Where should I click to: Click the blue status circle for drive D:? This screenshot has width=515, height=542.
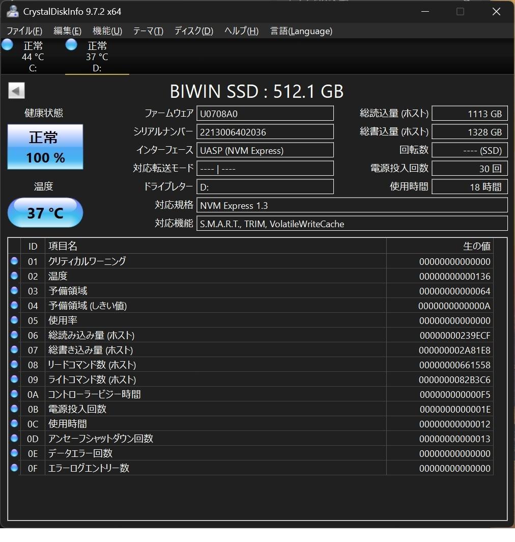[71, 45]
